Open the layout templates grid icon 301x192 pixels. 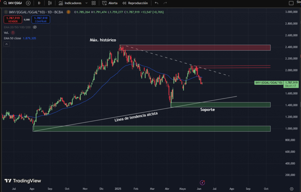click(x=93, y=3)
